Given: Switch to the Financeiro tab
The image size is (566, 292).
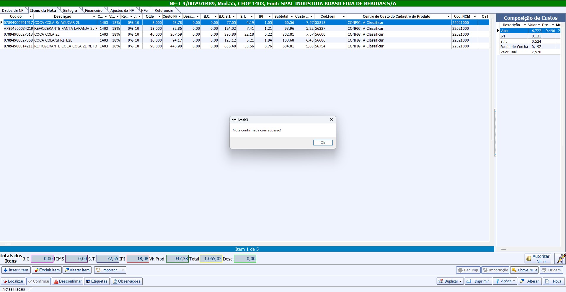Looking at the screenshot, I should tap(94, 10).
